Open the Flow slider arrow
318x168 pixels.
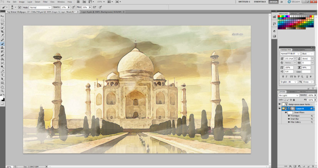[x=90, y=7]
